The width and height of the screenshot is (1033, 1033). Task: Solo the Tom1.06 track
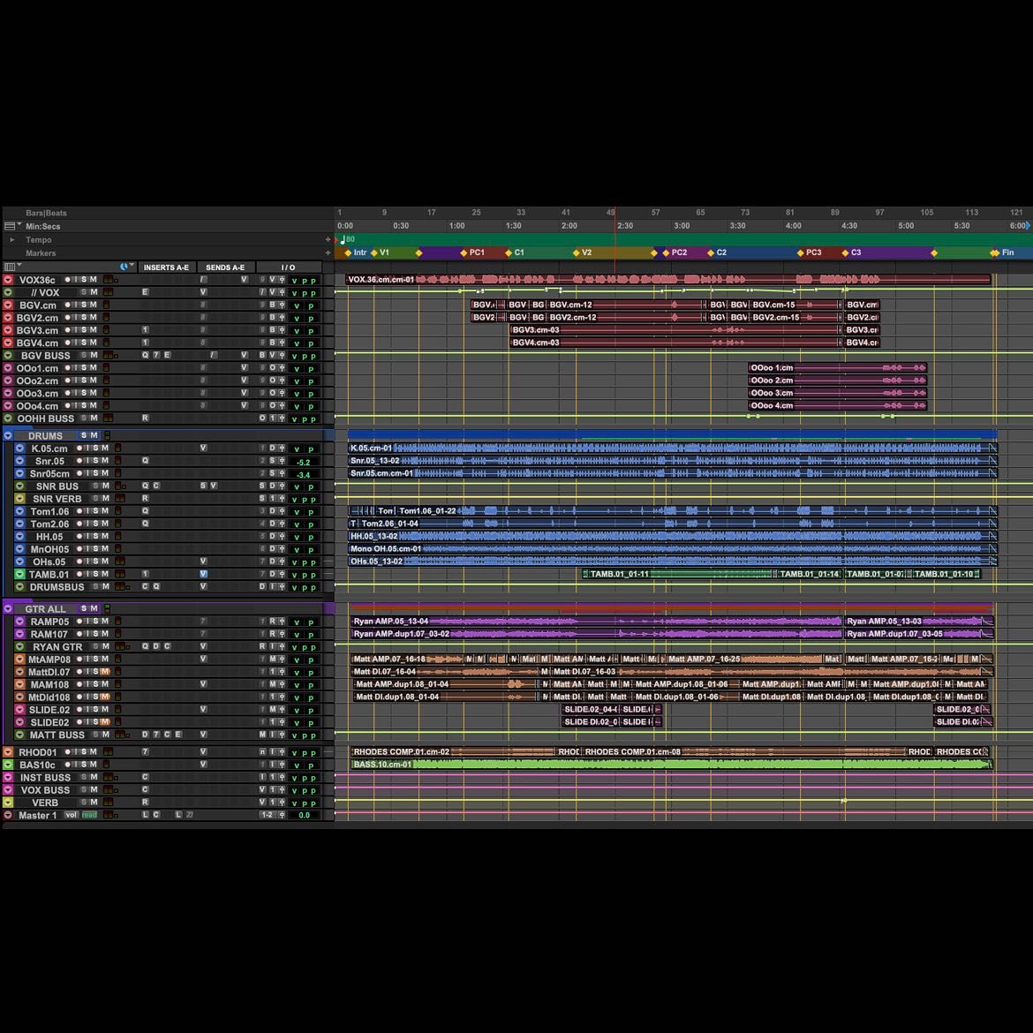[95, 511]
